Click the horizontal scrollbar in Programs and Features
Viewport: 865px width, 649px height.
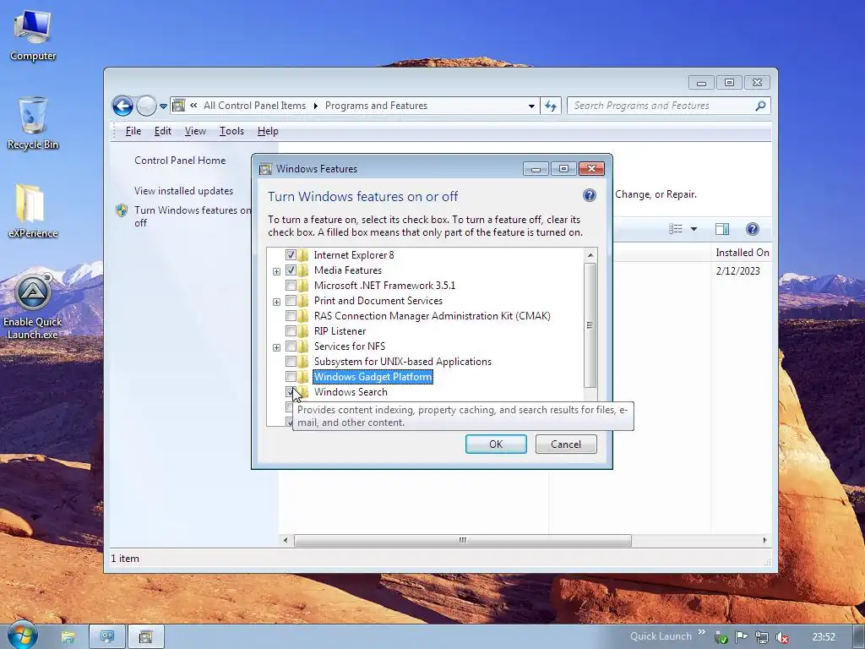pos(462,540)
